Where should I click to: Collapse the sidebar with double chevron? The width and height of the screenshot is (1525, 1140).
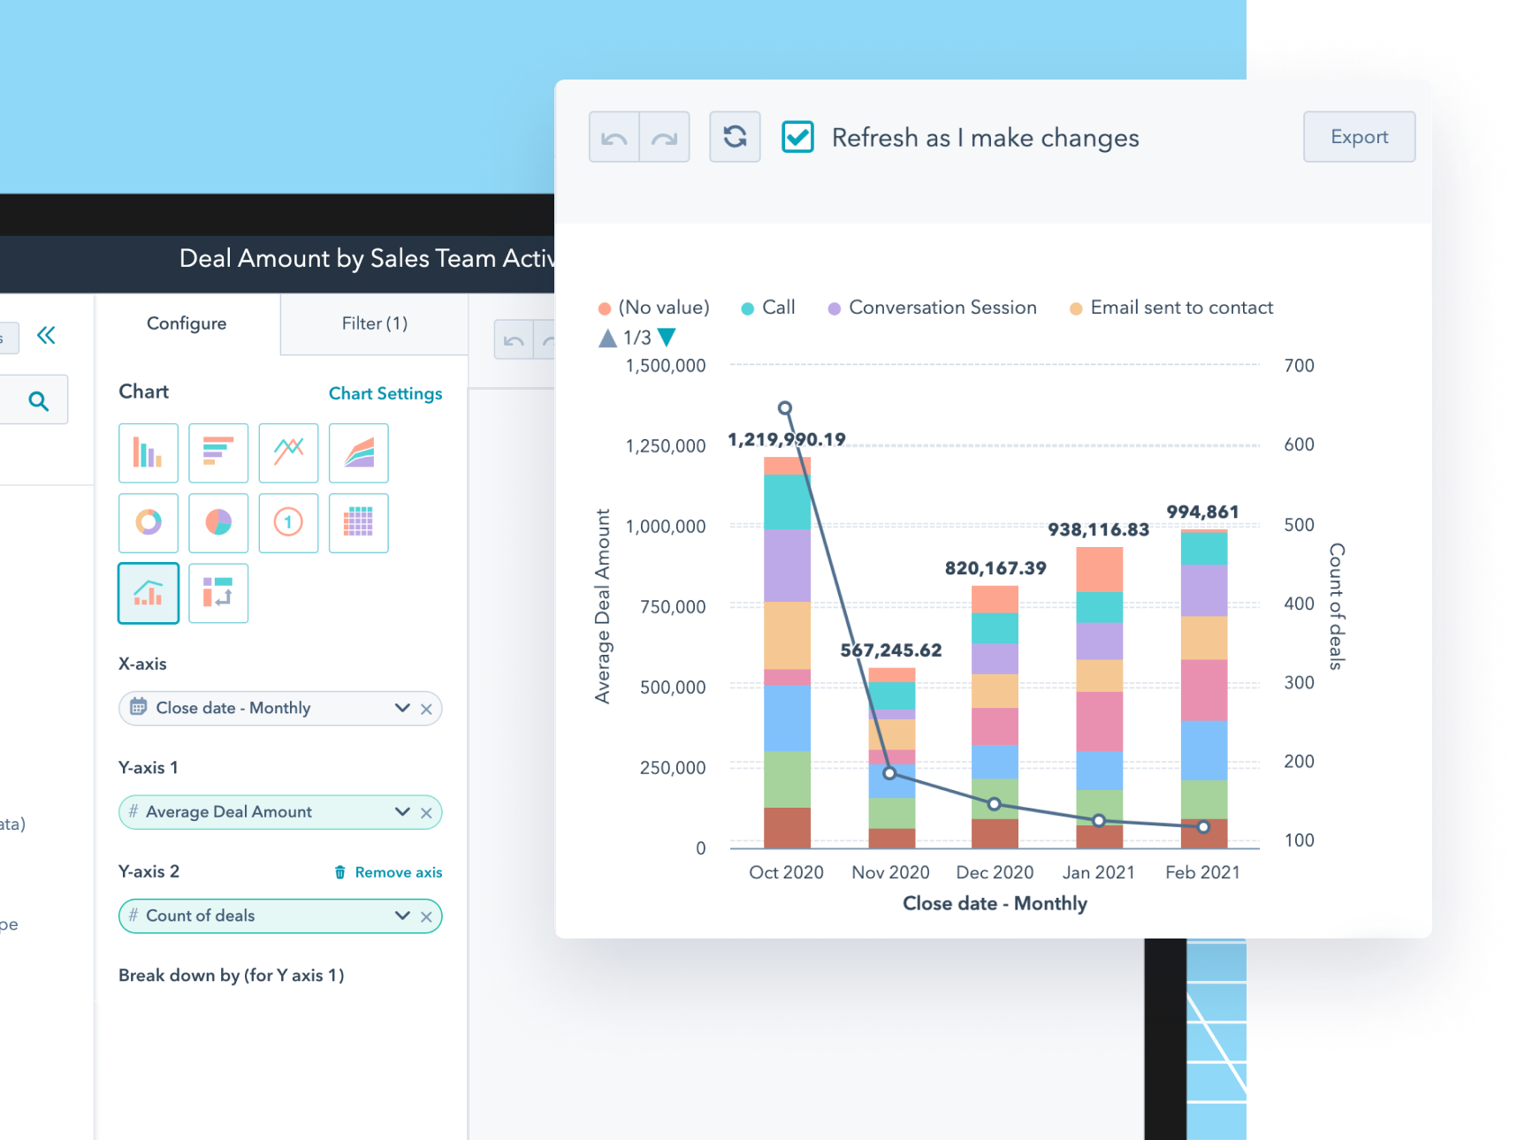pyautogui.click(x=46, y=335)
